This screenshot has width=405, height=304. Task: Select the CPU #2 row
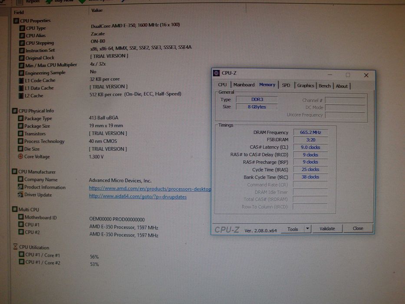pyautogui.click(x=88, y=233)
